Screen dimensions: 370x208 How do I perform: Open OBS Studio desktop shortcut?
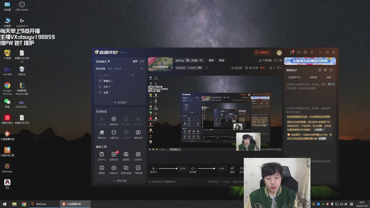22,6
